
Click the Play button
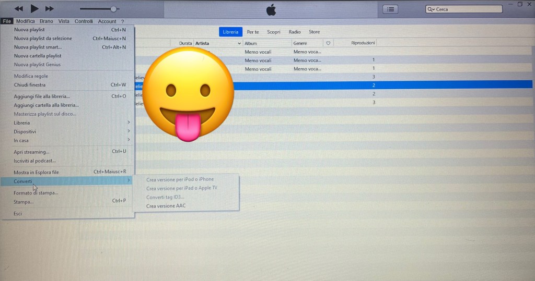tap(34, 8)
